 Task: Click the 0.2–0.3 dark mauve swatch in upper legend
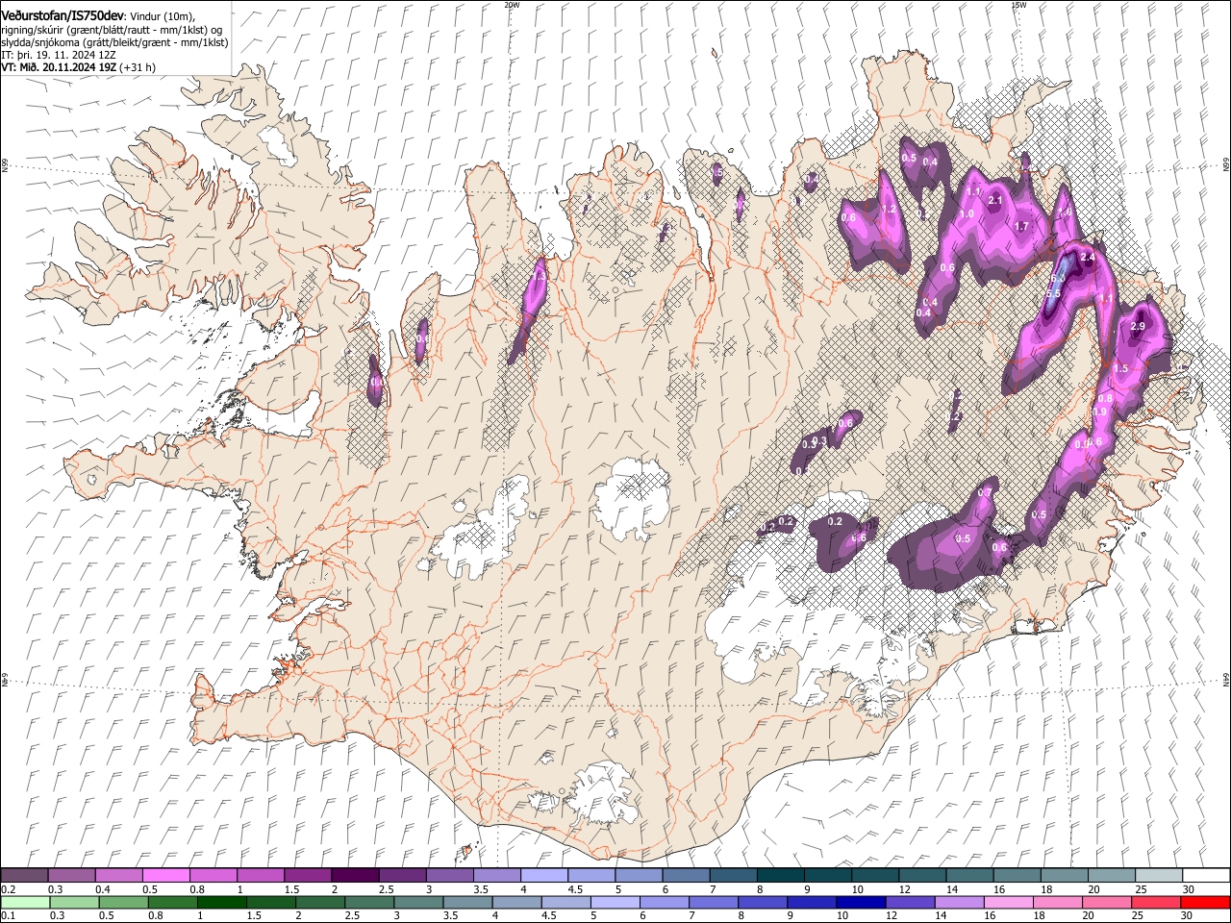[24, 876]
